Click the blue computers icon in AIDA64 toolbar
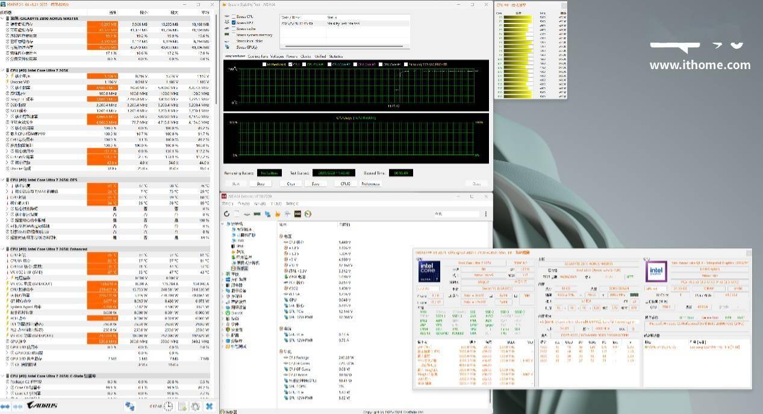The width and height of the screenshot is (763, 414). click(267, 214)
